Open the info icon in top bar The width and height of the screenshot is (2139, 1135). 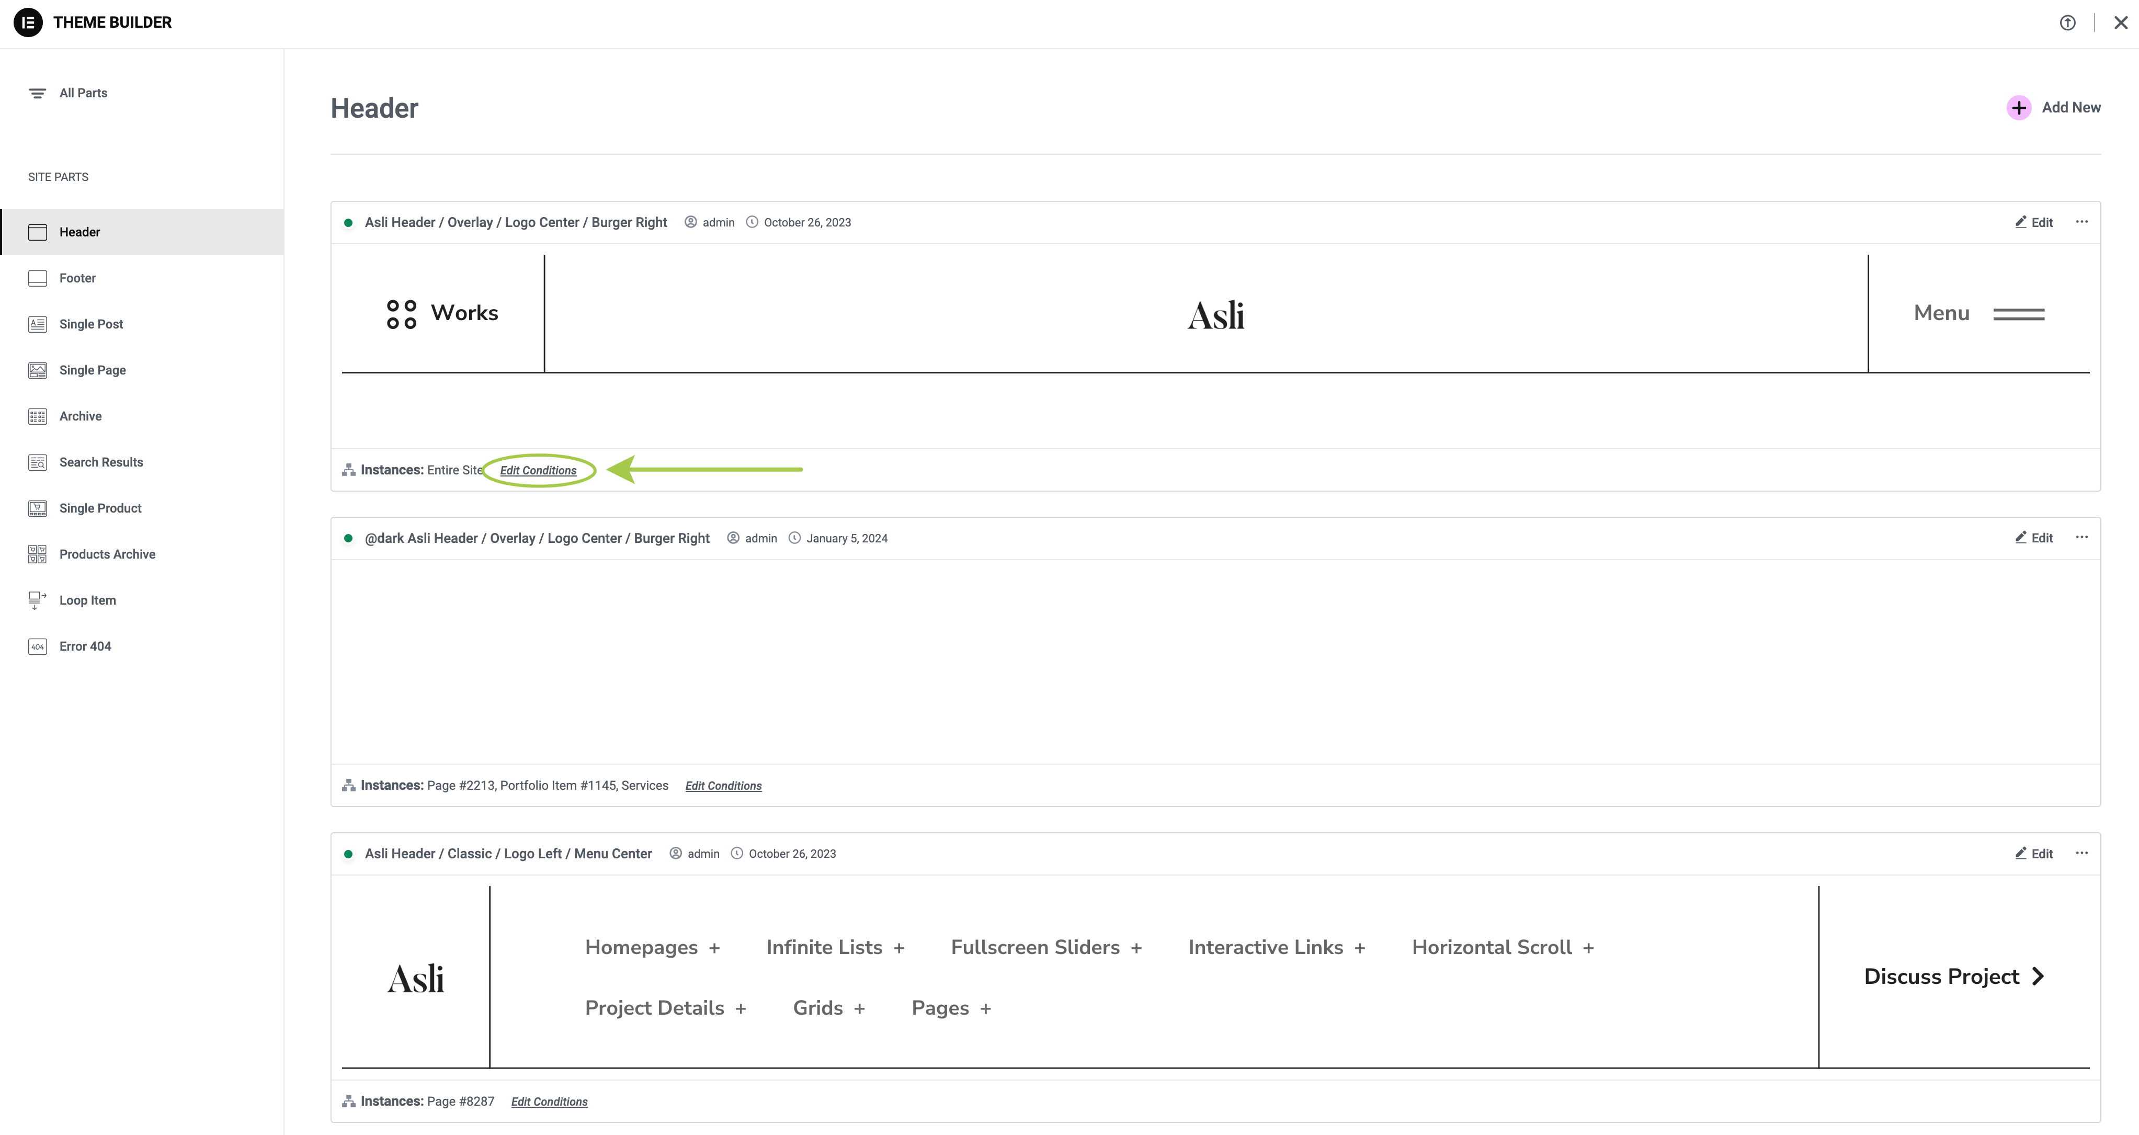pyautogui.click(x=2067, y=23)
